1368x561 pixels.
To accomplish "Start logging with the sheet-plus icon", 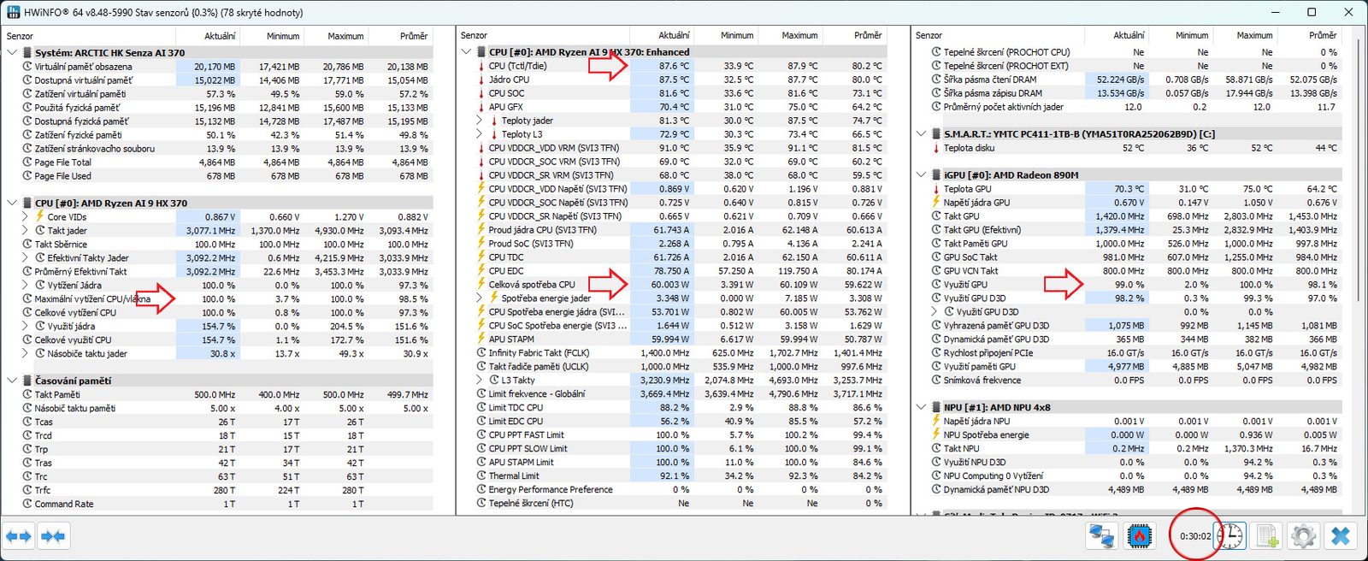I will [x=1267, y=536].
